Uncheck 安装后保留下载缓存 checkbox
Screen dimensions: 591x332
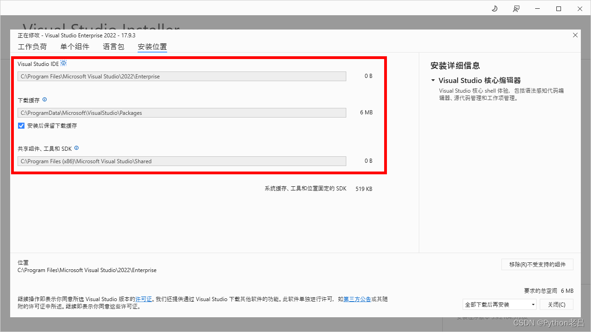point(21,125)
